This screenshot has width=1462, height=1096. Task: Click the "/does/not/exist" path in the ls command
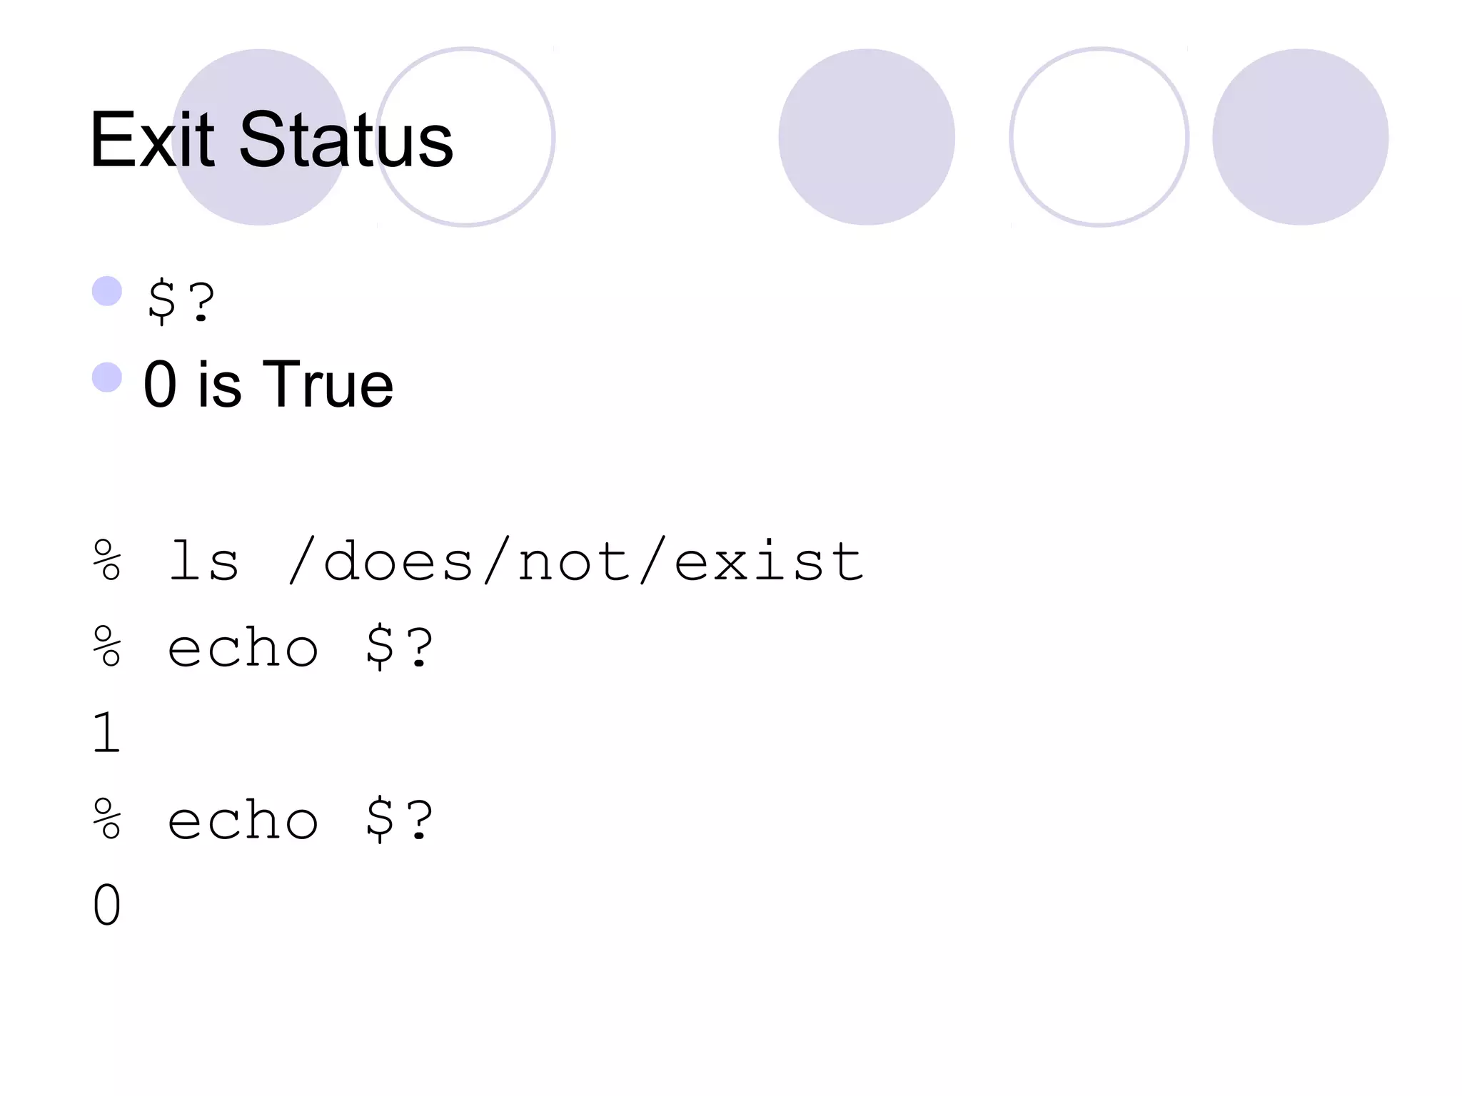[576, 562]
